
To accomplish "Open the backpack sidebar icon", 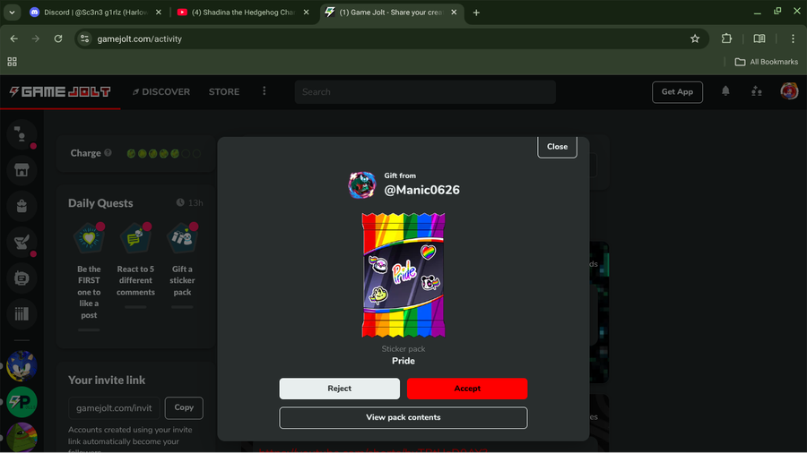I will coord(22,206).
